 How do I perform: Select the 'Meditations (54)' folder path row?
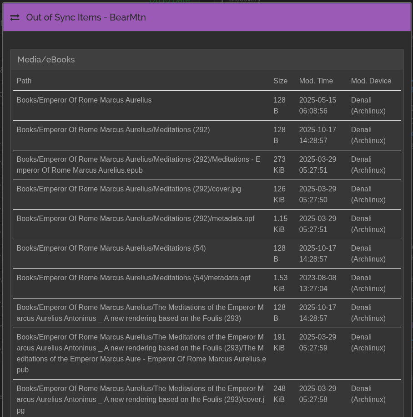coord(111,248)
